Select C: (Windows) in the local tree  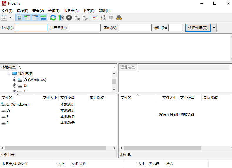click(x=35, y=80)
